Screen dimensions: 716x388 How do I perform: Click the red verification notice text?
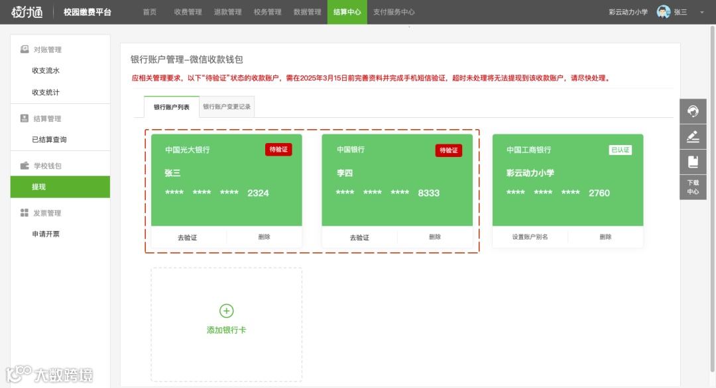pos(371,78)
